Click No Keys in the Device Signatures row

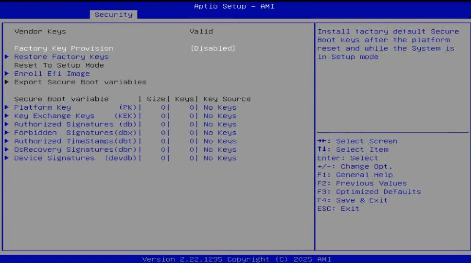(220, 158)
